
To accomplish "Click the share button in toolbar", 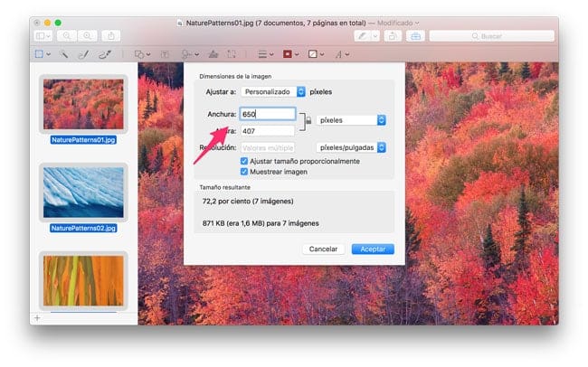I will 111,36.
